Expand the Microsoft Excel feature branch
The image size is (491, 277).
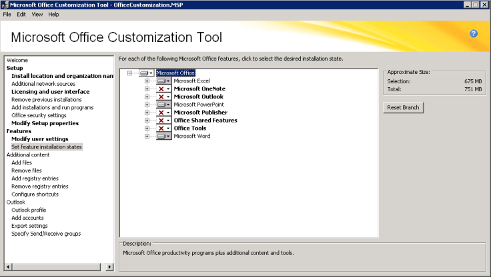147,81
